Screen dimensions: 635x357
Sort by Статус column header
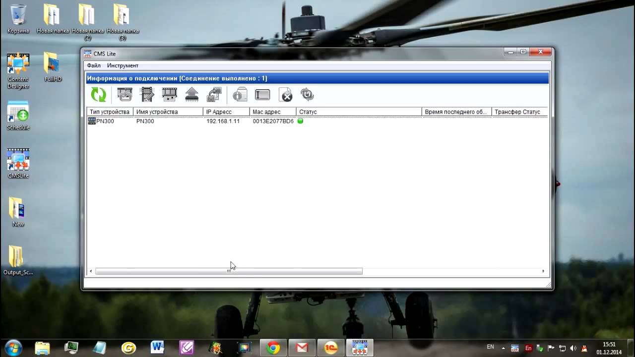click(359, 112)
